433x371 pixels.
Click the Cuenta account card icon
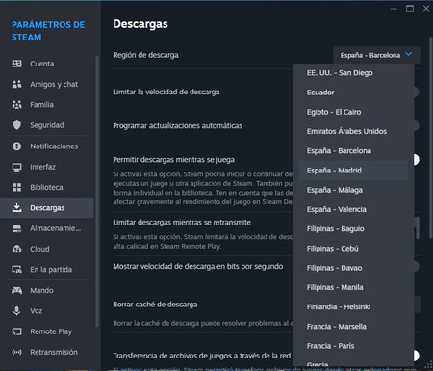16,64
